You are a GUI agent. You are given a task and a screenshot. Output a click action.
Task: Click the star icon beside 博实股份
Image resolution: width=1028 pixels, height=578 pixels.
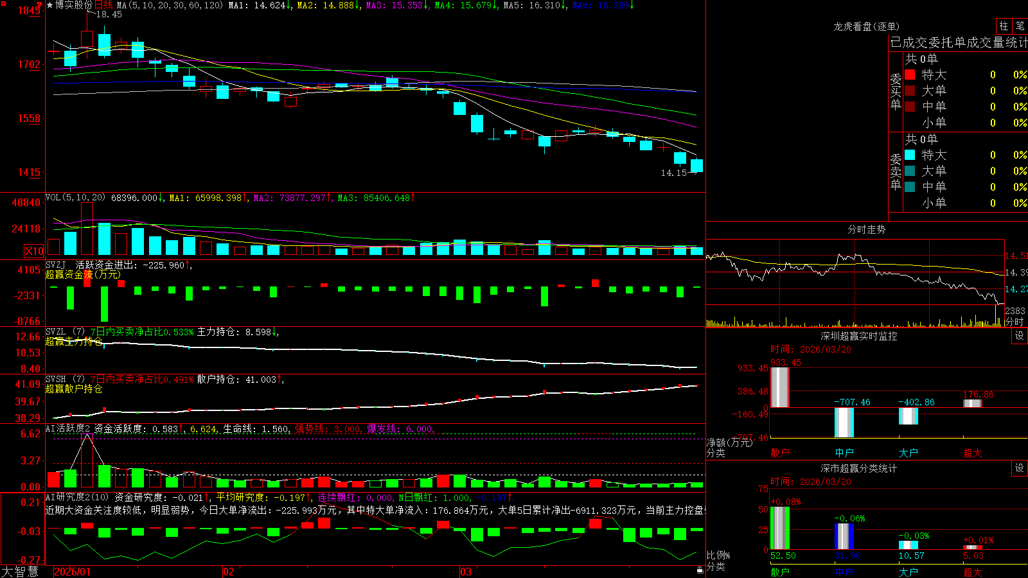click(50, 5)
